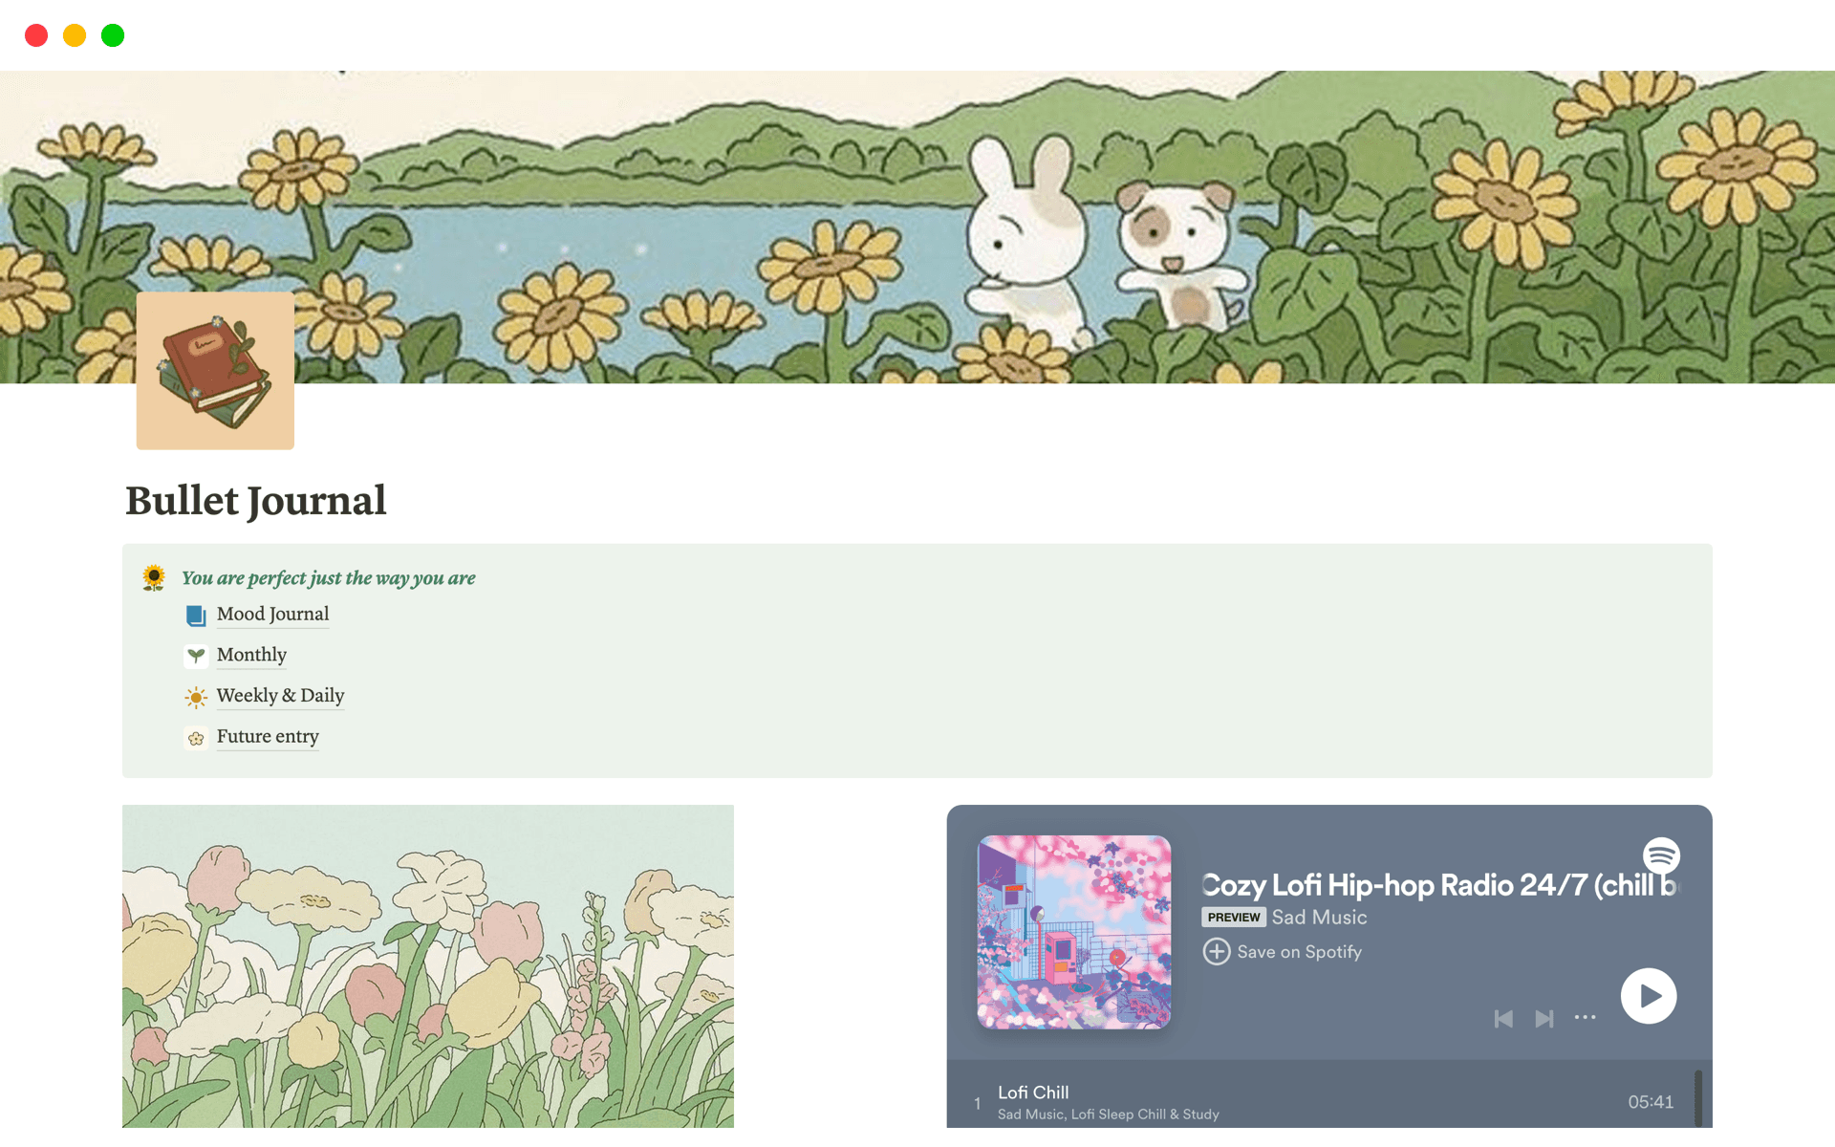Open the Weekly & Daily page
The height and width of the screenshot is (1147, 1835).
(x=280, y=696)
